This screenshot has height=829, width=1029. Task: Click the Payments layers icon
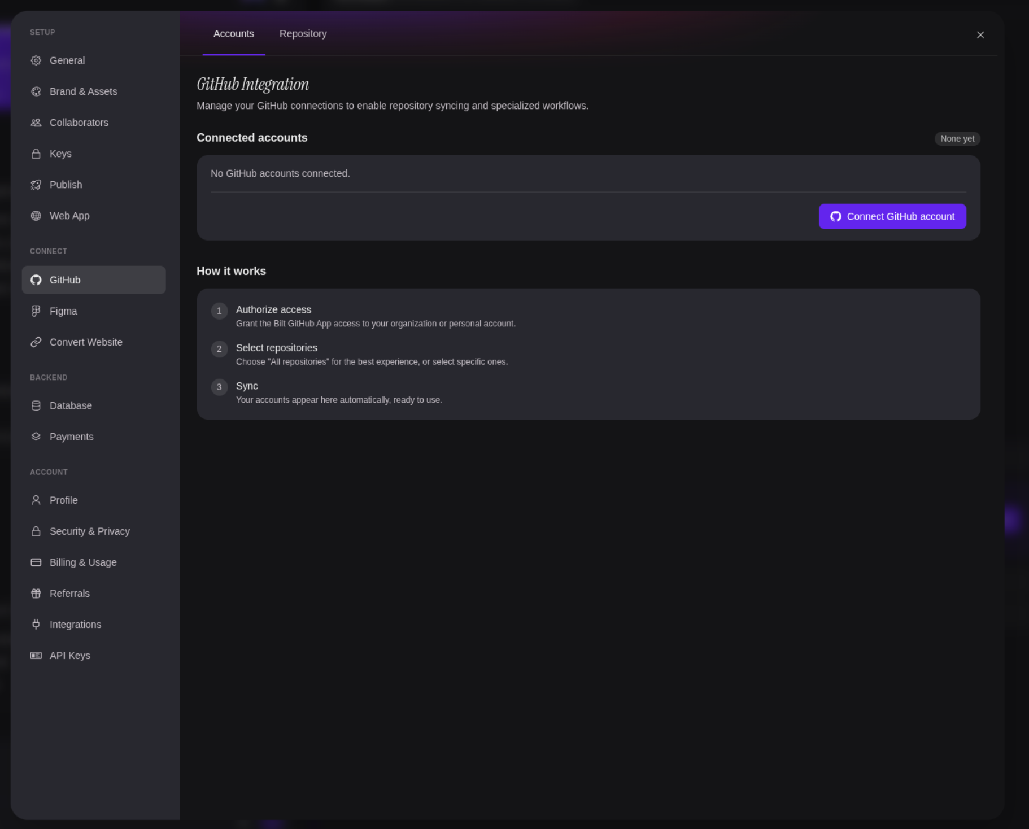(36, 437)
